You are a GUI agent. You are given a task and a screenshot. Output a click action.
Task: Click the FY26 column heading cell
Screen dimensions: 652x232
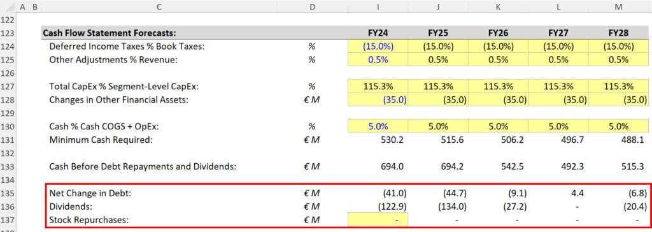pos(498,33)
